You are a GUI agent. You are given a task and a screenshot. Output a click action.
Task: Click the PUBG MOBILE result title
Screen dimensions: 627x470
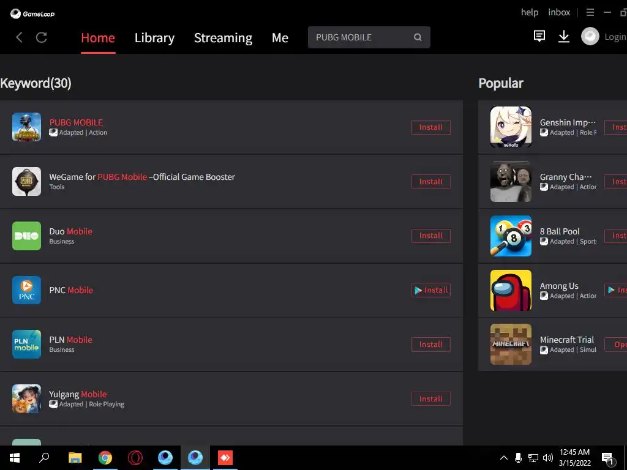(76, 122)
